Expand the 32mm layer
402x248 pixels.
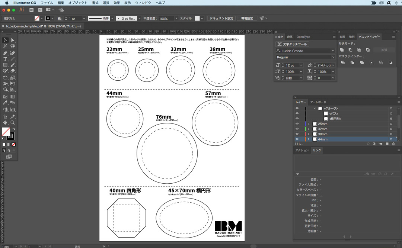(x=309, y=129)
